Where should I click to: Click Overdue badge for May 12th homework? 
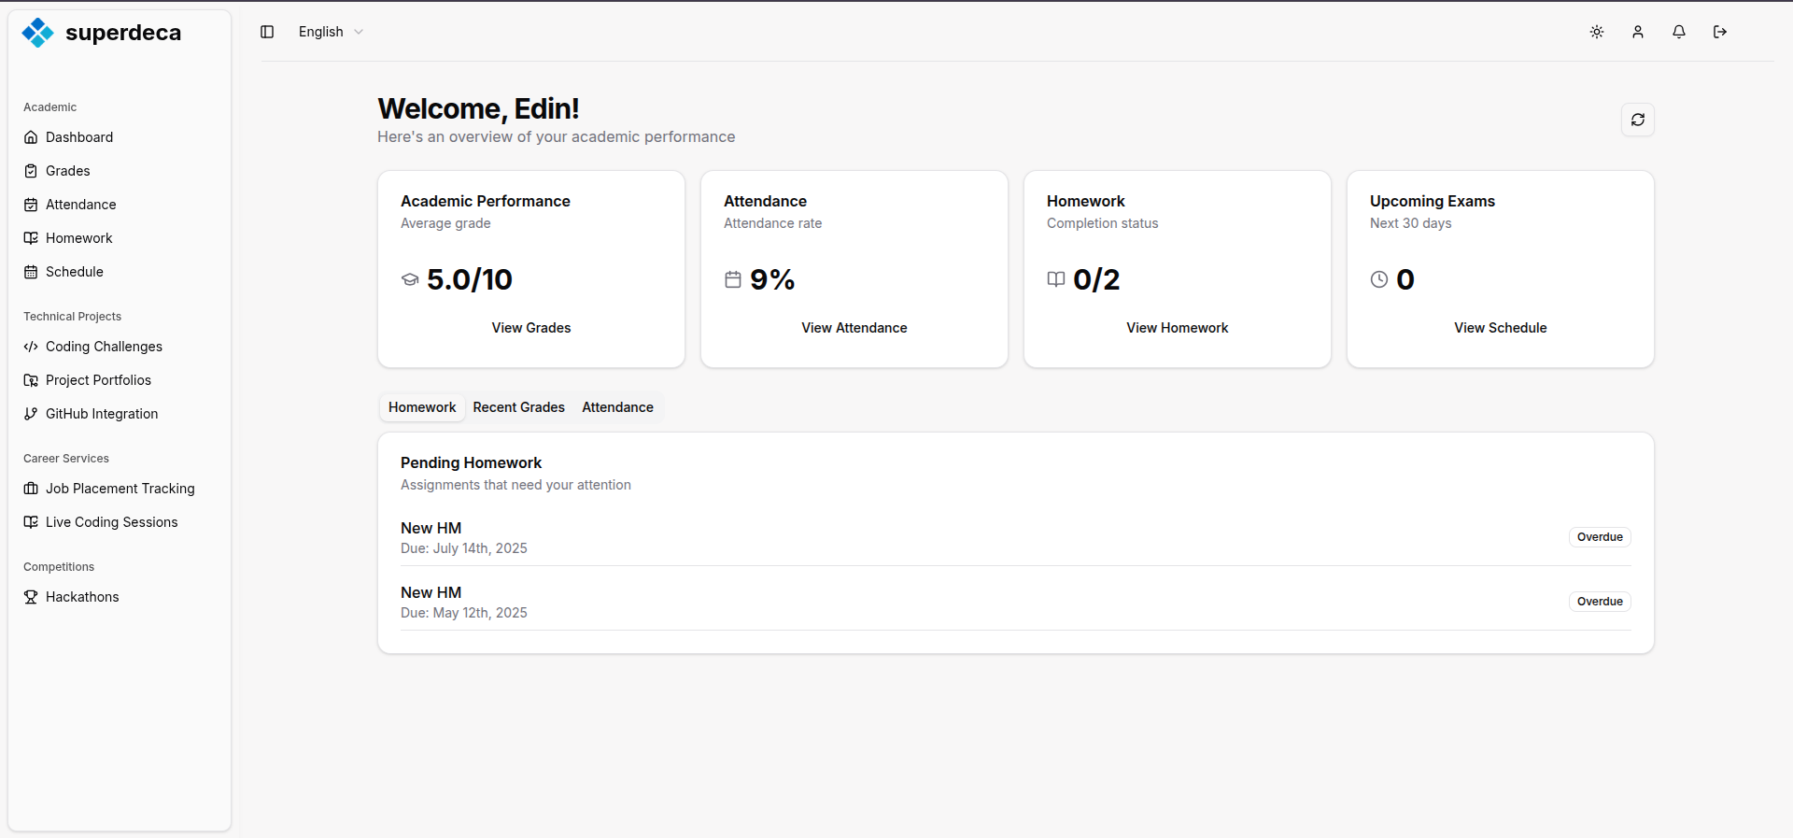pos(1600,602)
